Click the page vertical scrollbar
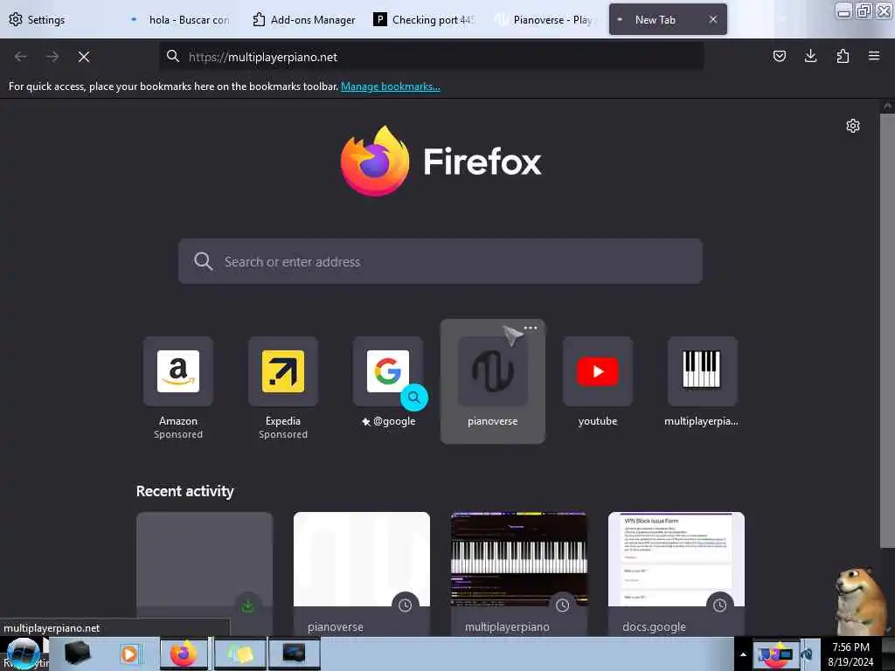Screen dimensions: 895x671 click(x=887, y=331)
